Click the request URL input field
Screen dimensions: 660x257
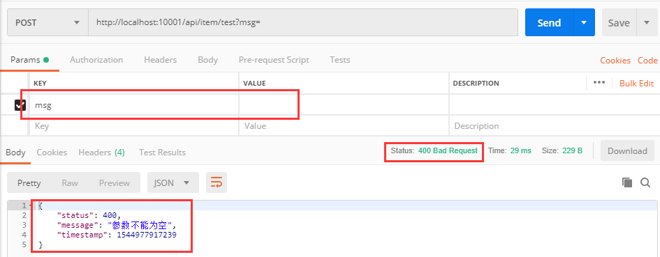pos(303,23)
